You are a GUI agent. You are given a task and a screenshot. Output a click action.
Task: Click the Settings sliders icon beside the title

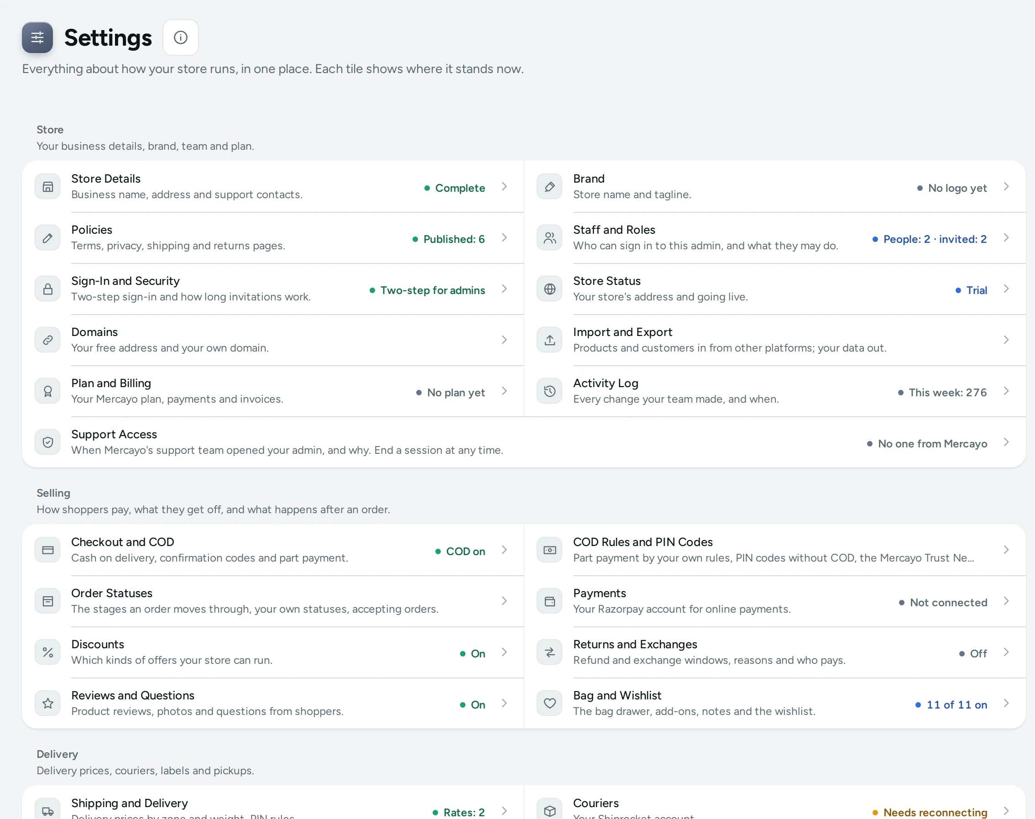(x=37, y=37)
